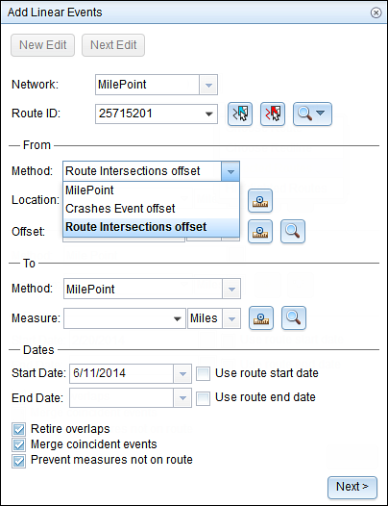Click the Next Edit button
388x506 pixels.
113,45
